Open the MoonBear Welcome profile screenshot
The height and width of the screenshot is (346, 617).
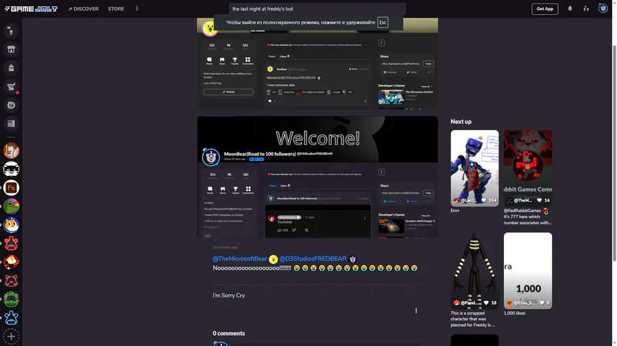tap(317, 176)
